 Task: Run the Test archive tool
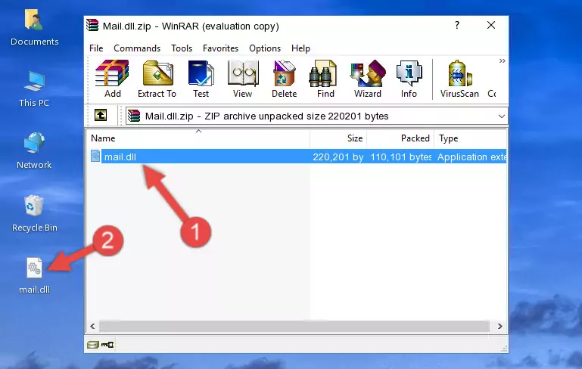[x=201, y=79]
